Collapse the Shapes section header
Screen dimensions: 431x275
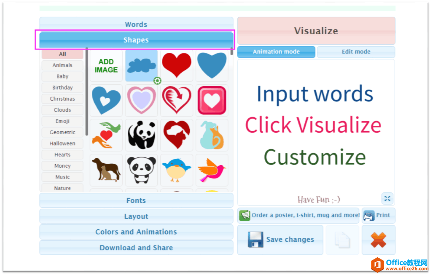136,40
